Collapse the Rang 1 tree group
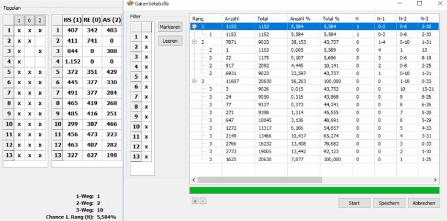This screenshot has width=447, height=221. click(195, 26)
